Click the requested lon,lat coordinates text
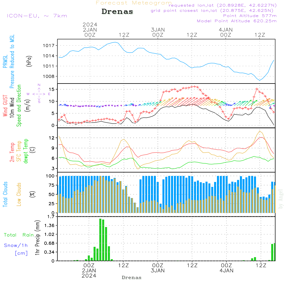287x287 pixels. pyautogui.click(x=223, y=5)
